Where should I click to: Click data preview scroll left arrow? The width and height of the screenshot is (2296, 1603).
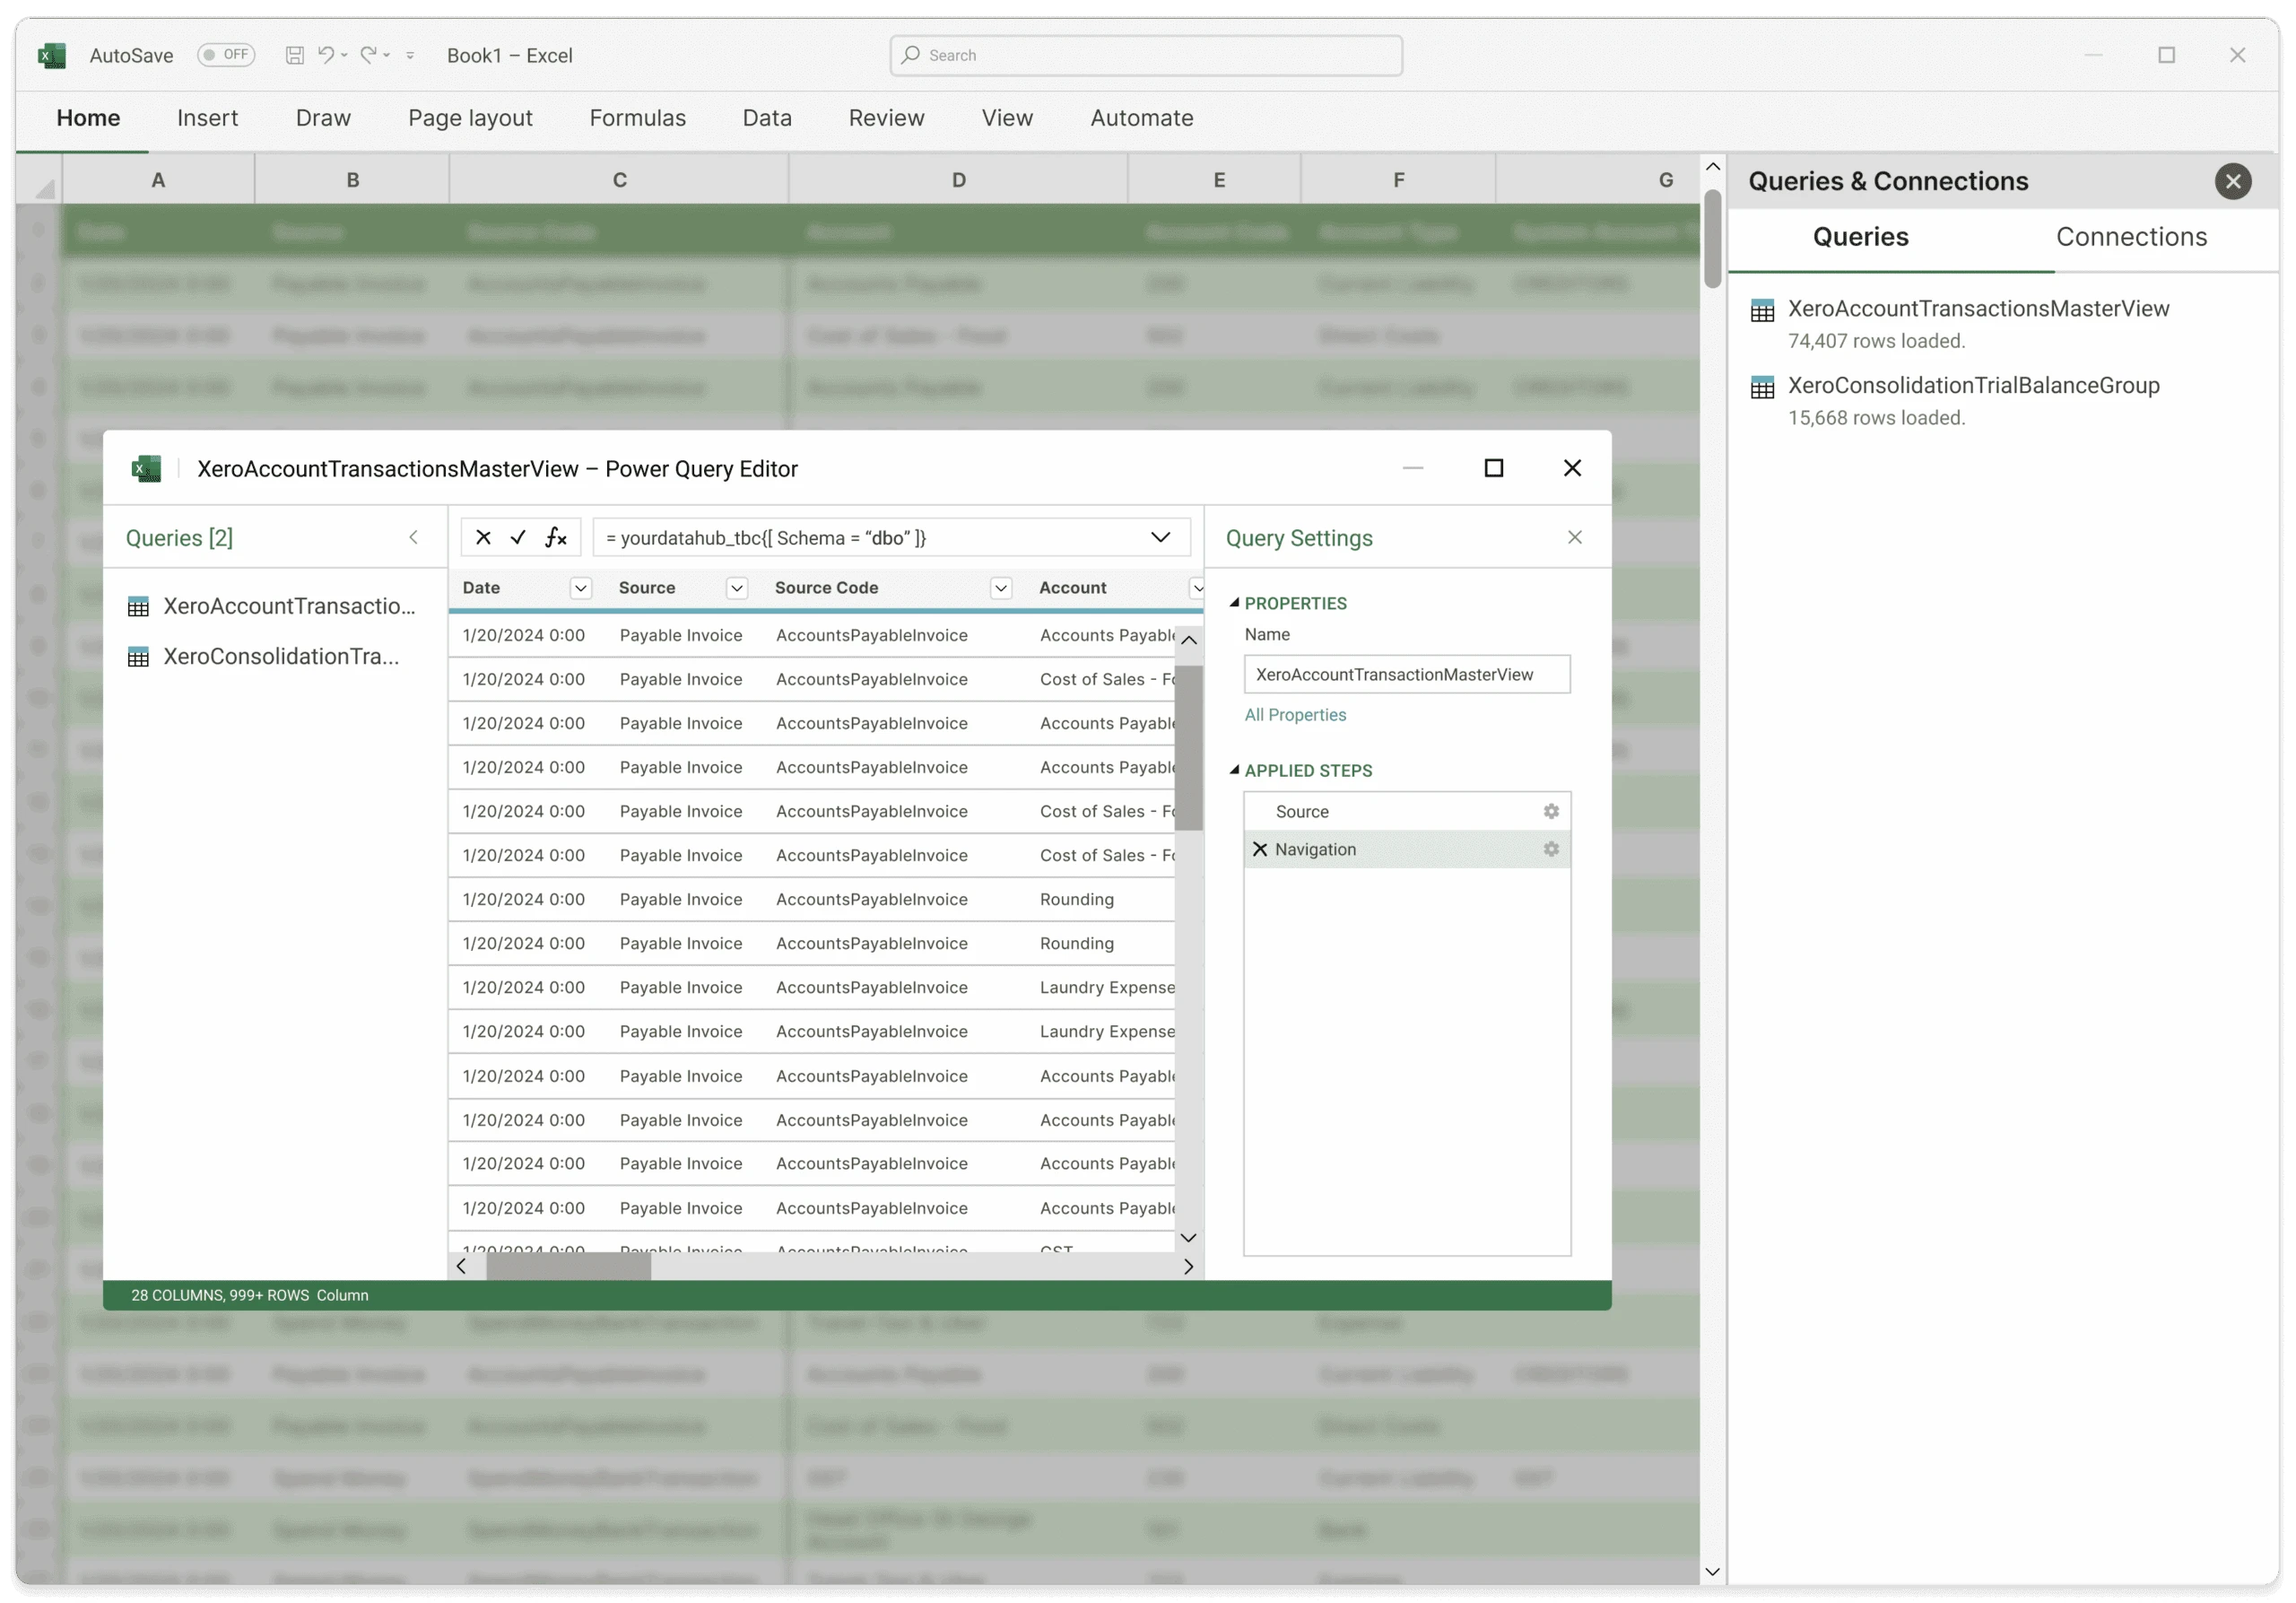tap(461, 1266)
